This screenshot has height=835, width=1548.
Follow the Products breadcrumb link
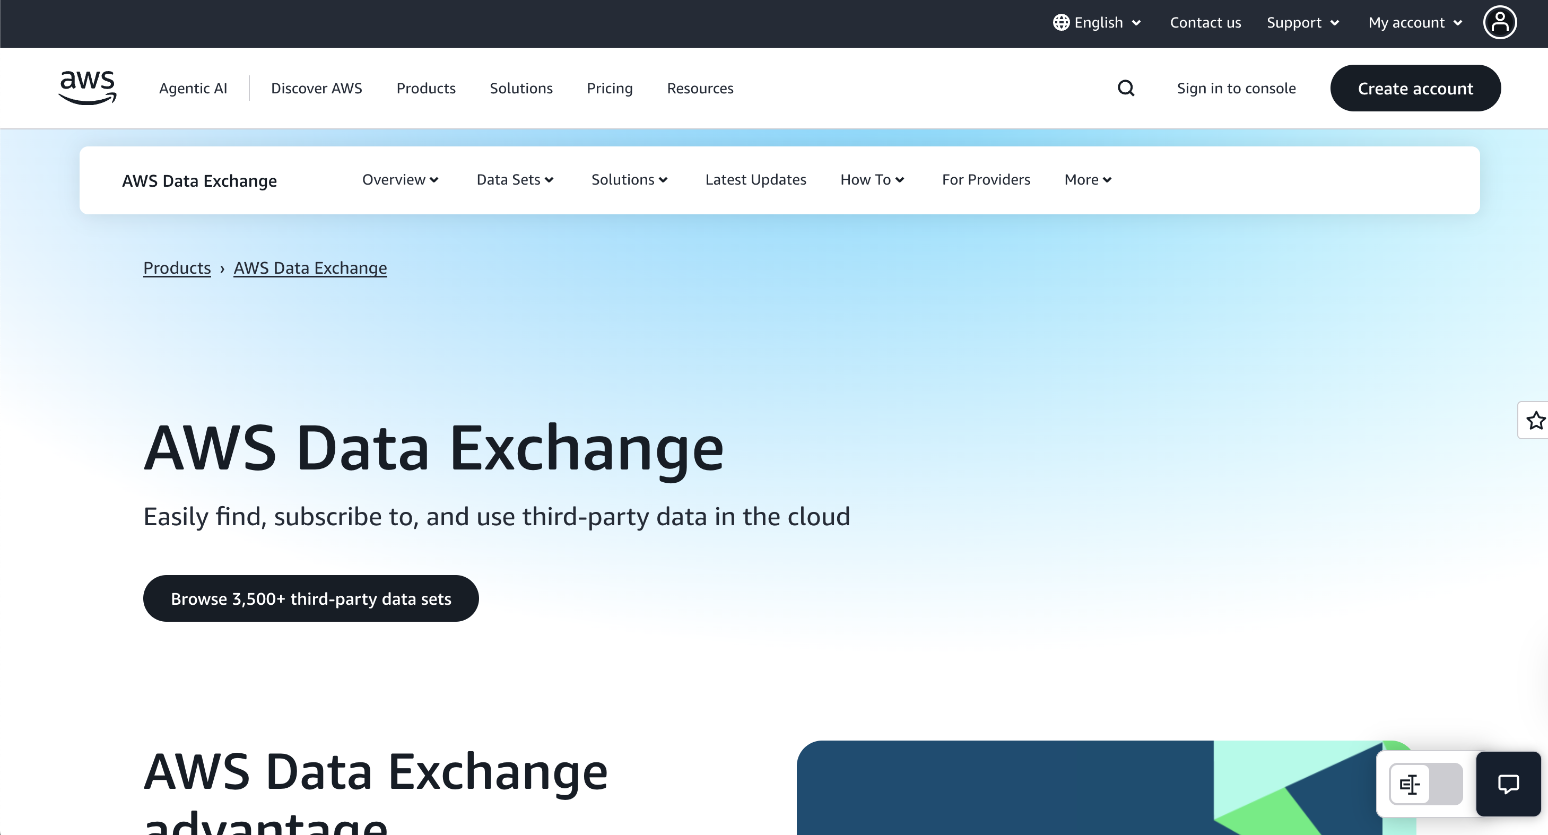pyautogui.click(x=177, y=268)
